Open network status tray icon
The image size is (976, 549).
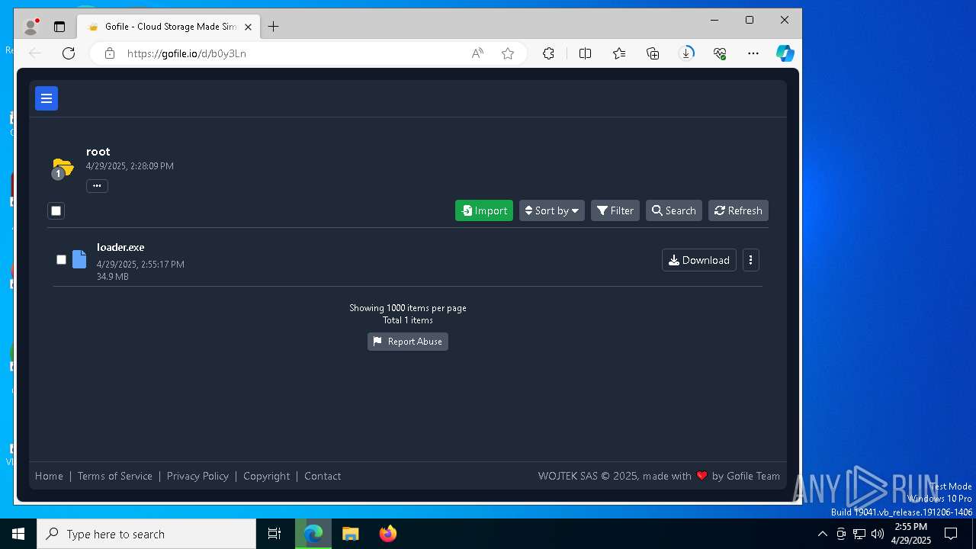859,534
